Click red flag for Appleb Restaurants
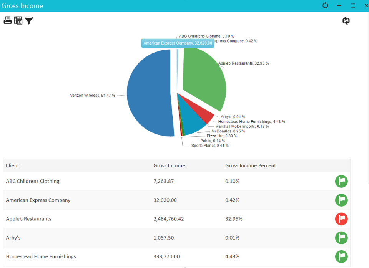The image size is (369, 268). [341, 219]
